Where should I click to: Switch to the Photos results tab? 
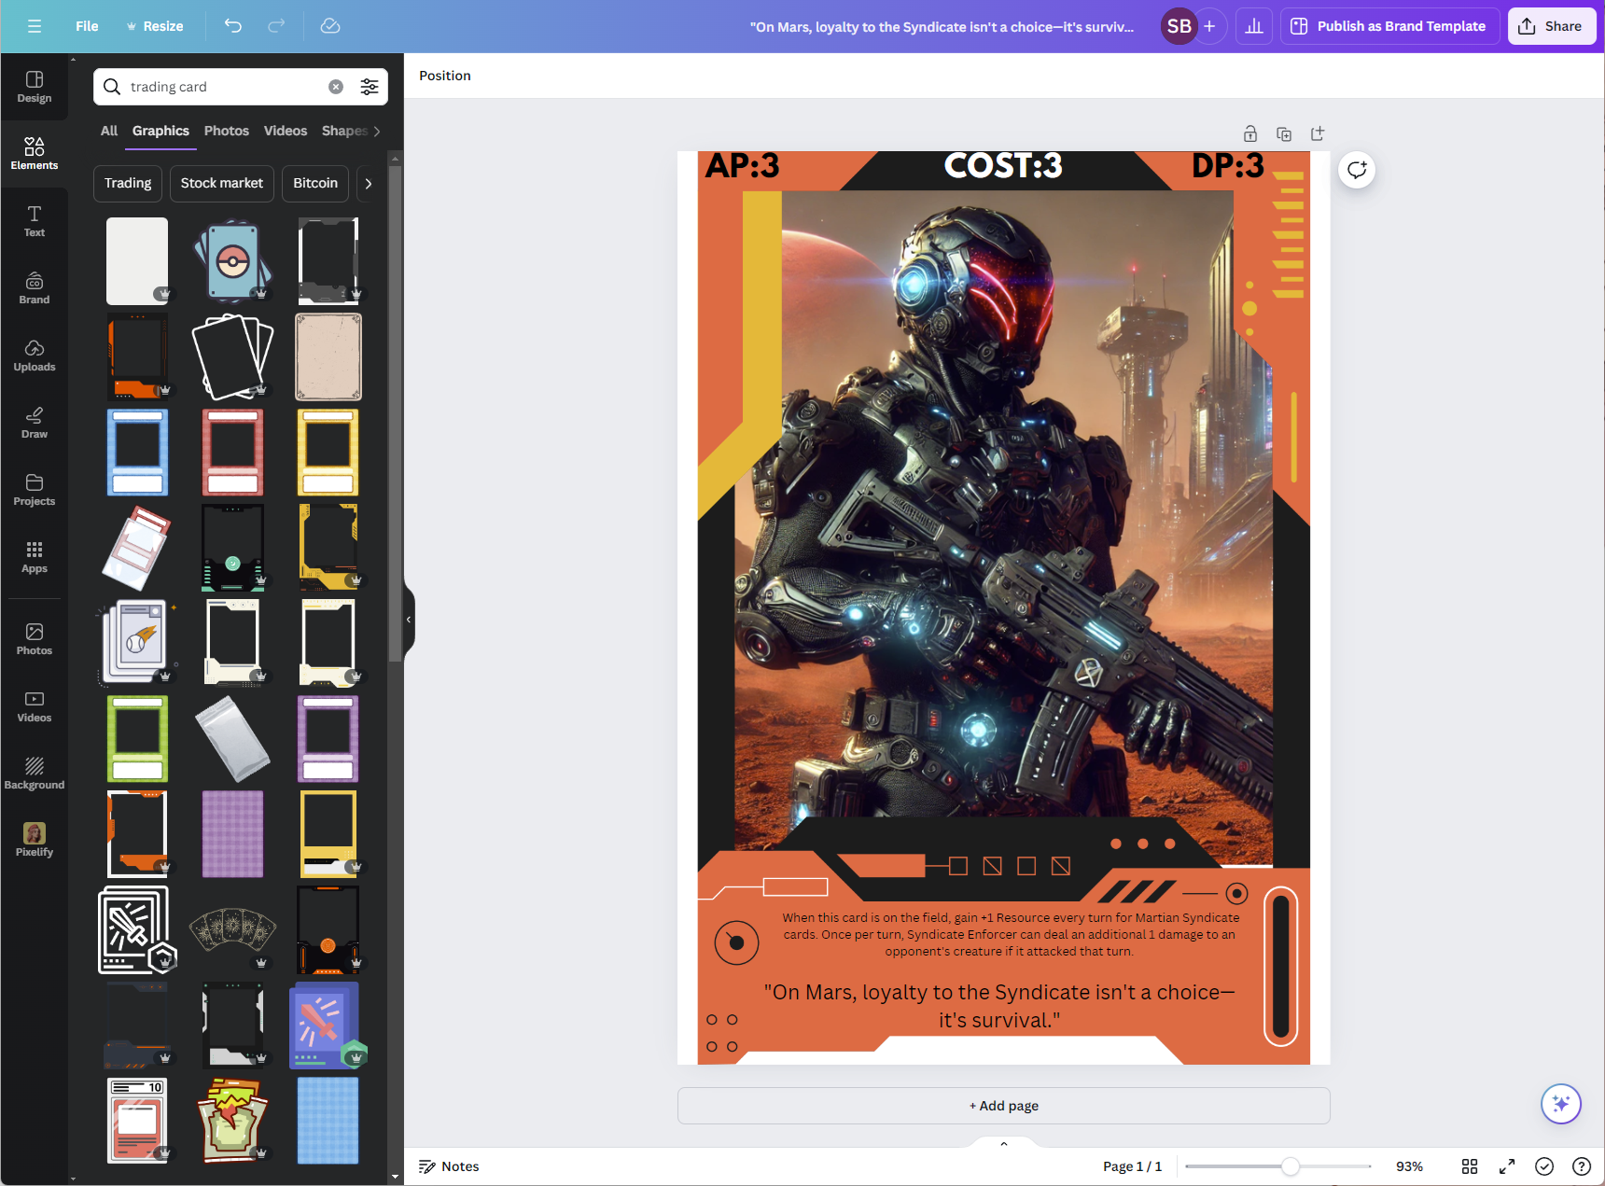coord(227,131)
